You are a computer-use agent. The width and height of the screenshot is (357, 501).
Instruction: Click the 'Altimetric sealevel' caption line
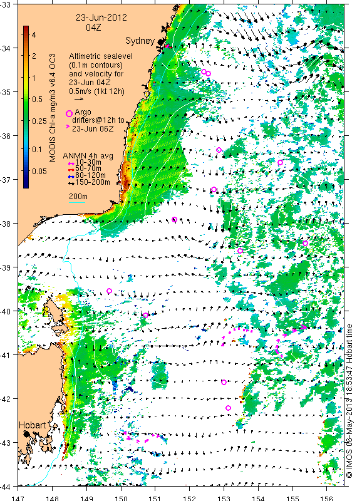click(x=101, y=56)
